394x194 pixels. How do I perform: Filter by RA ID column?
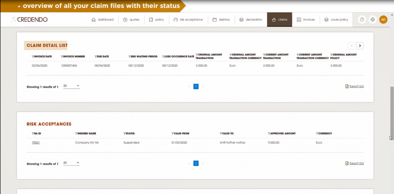(33, 133)
